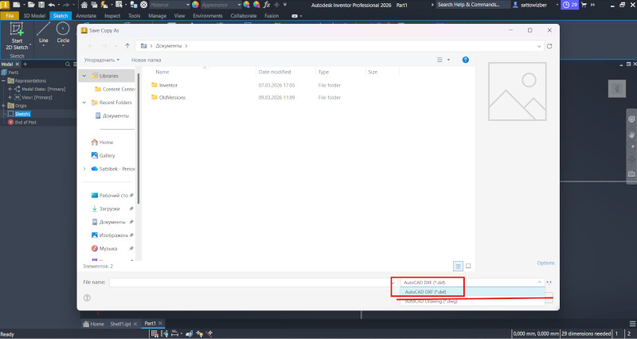Switch to large icons view in Save dialog

pyautogui.click(x=468, y=266)
